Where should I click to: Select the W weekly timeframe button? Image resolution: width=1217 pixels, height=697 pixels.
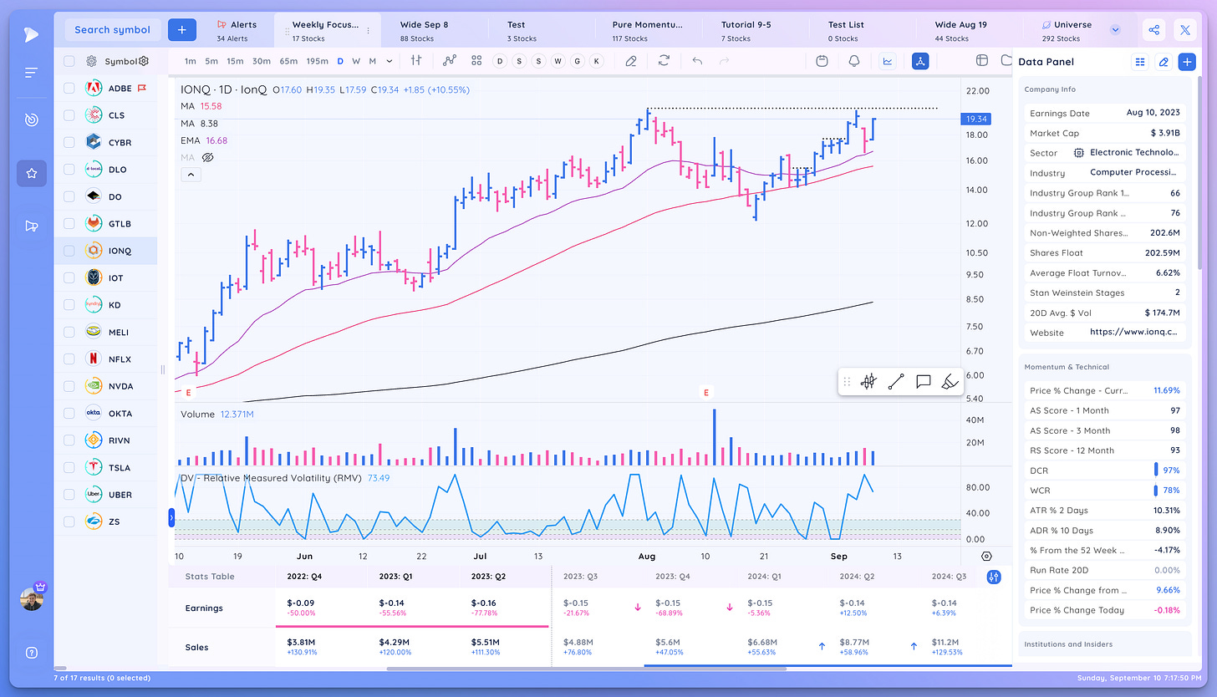tap(356, 61)
